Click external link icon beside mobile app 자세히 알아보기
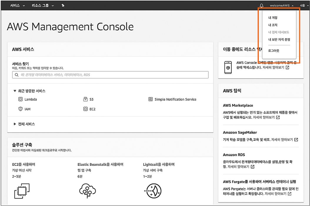 (x=287, y=67)
